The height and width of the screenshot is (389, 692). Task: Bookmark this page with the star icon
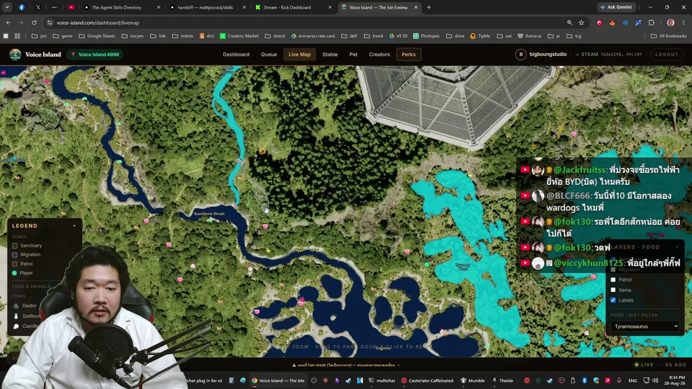(x=581, y=23)
